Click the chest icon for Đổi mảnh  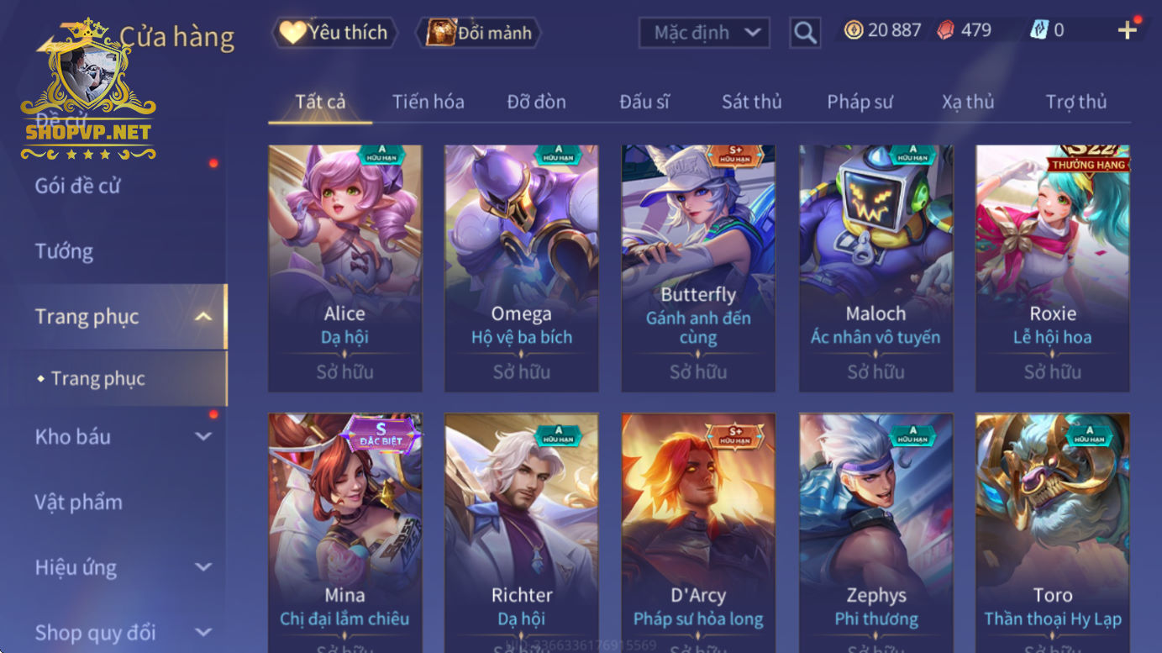(x=440, y=33)
